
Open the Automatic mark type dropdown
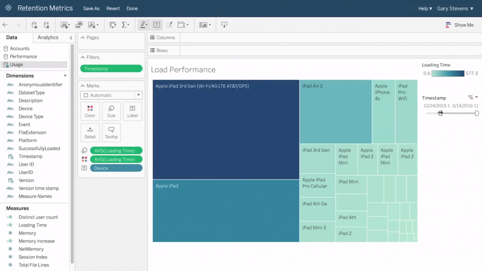click(111, 95)
